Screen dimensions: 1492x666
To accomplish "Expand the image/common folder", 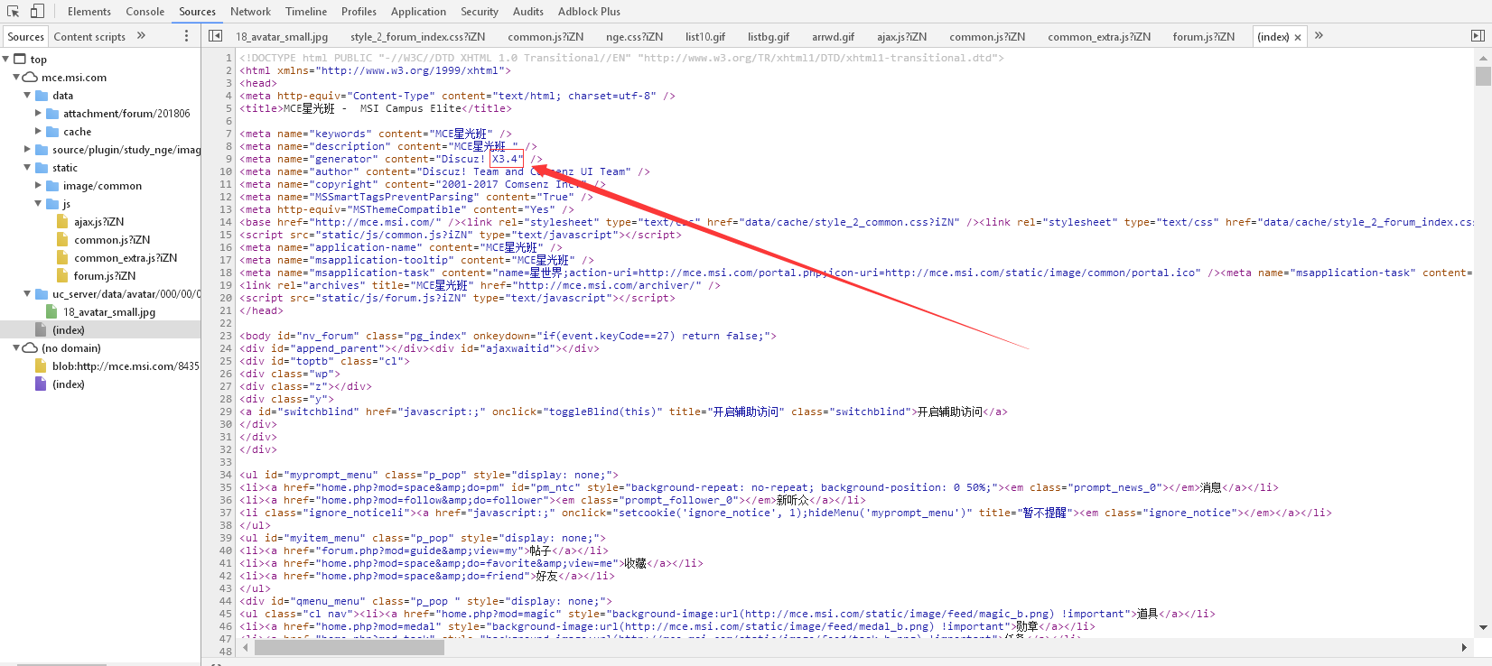I will click(38, 185).
